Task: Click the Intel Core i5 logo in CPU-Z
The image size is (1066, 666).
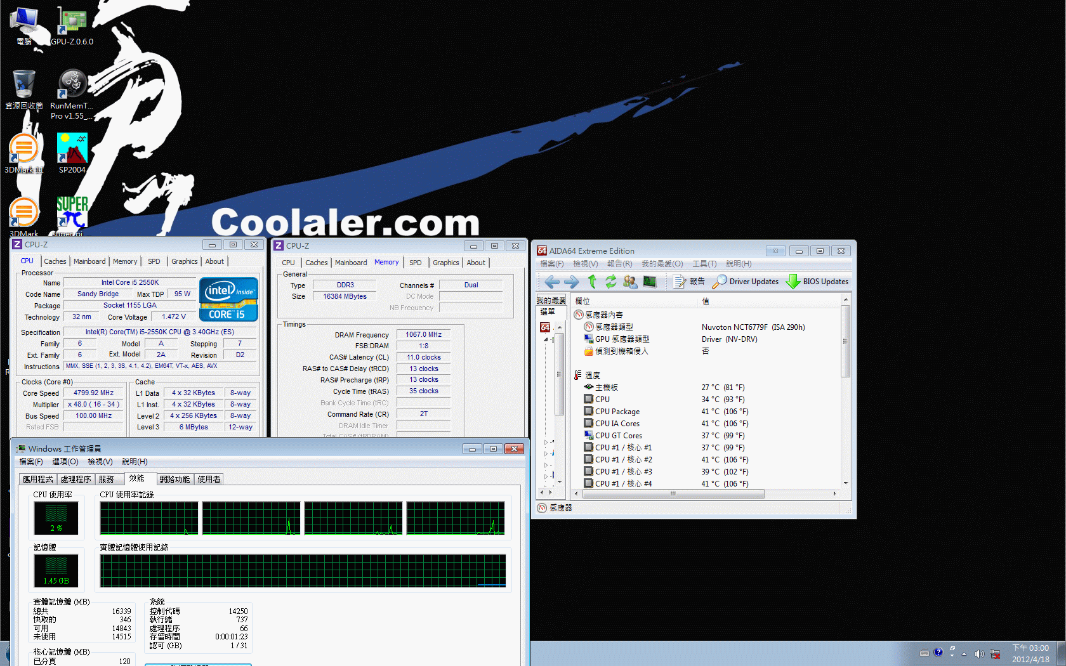Action: tap(228, 299)
